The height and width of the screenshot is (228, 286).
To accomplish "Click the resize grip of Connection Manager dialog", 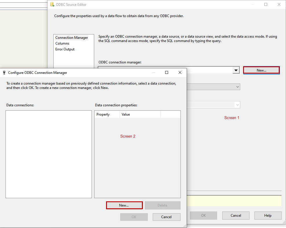I will click(185, 226).
